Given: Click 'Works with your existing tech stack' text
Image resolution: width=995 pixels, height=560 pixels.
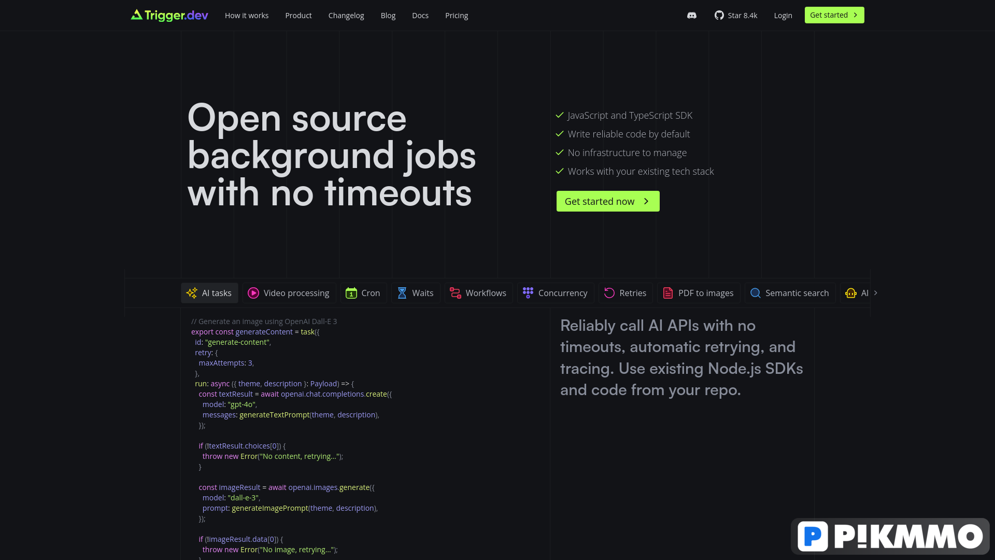Looking at the screenshot, I should (x=641, y=172).
